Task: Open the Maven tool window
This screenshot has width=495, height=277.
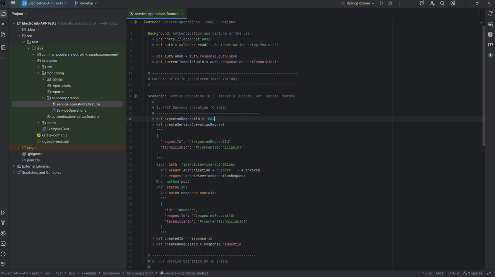Action: [x=490, y=45]
